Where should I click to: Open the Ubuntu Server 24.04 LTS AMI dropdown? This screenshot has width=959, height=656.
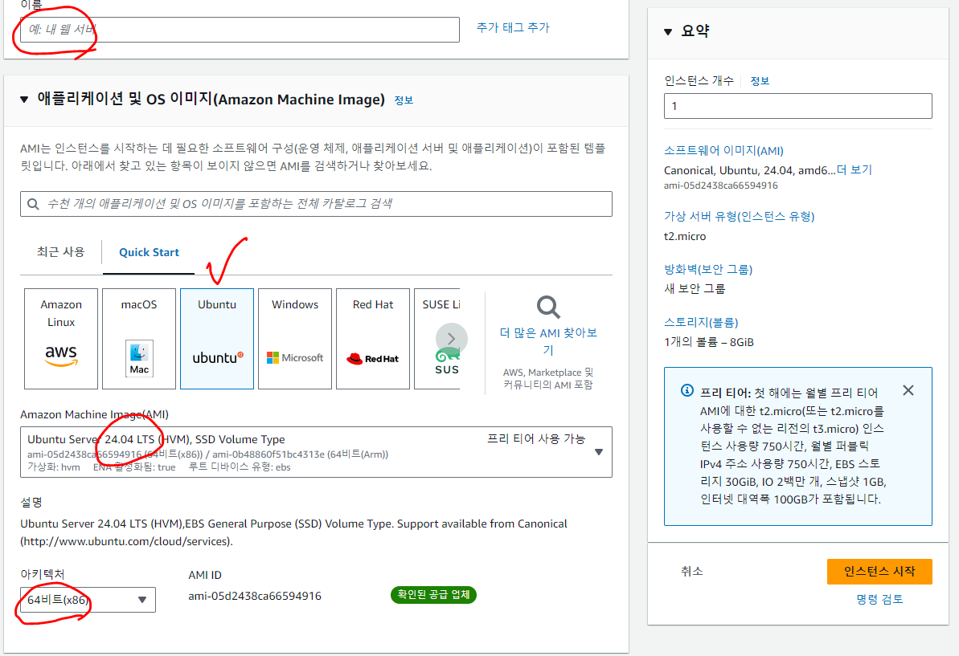click(x=316, y=452)
